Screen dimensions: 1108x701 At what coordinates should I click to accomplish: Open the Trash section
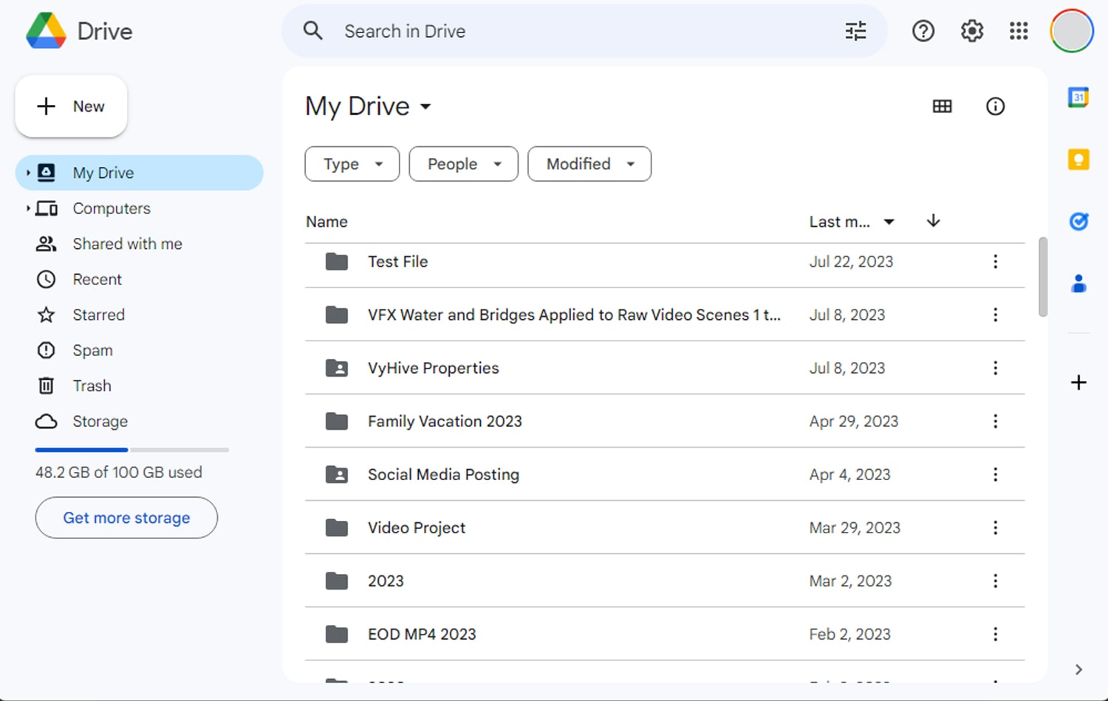pos(92,386)
